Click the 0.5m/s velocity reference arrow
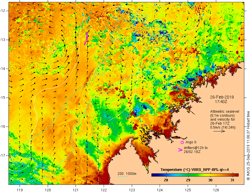Screen dimensions: 250x193 [219, 131]
